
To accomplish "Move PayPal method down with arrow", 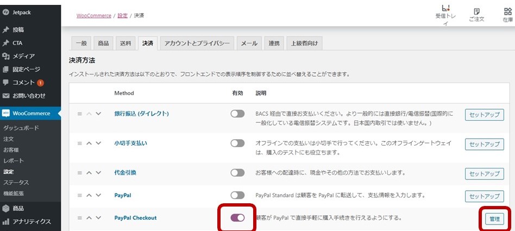I will click(x=98, y=195).
